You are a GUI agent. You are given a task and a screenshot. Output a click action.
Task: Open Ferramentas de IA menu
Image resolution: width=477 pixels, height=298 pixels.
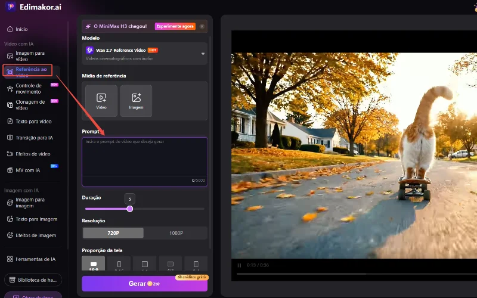tap(32, 259)
